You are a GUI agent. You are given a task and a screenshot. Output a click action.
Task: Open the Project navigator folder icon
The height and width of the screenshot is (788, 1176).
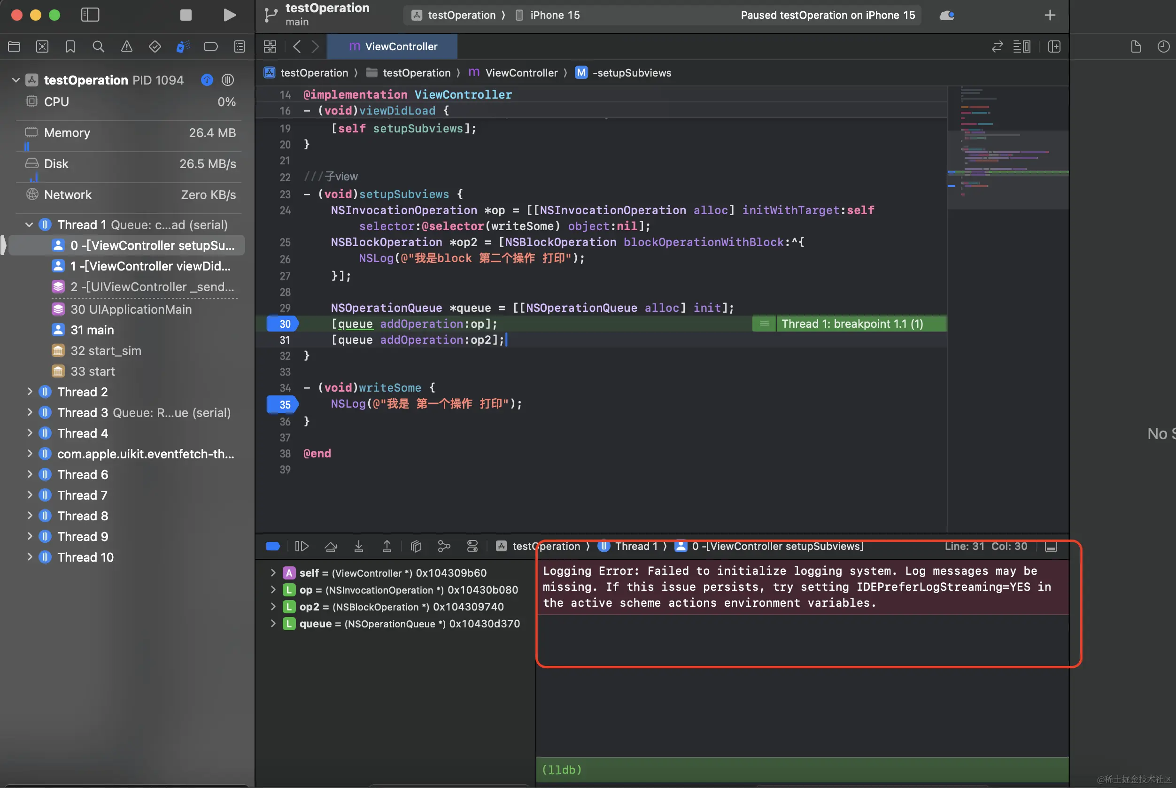tap(14, 47)
